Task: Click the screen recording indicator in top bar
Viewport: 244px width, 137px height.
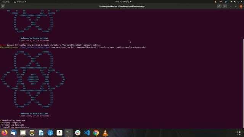Action: 220,2
